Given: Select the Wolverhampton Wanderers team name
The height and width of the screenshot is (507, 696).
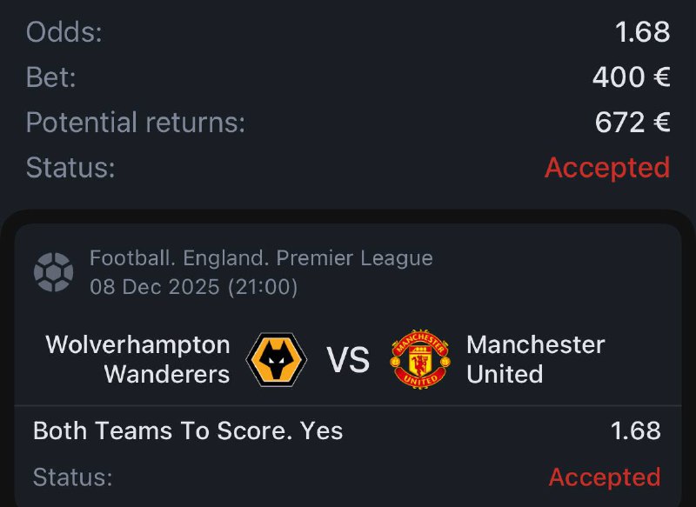Looking at the screenshot, I should pyautogui.click(x=137, y=359).
